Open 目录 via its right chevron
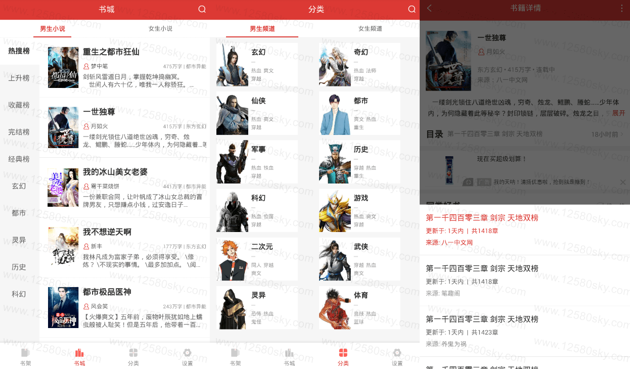Screen dimensions: 630x369 click(622, 134)
